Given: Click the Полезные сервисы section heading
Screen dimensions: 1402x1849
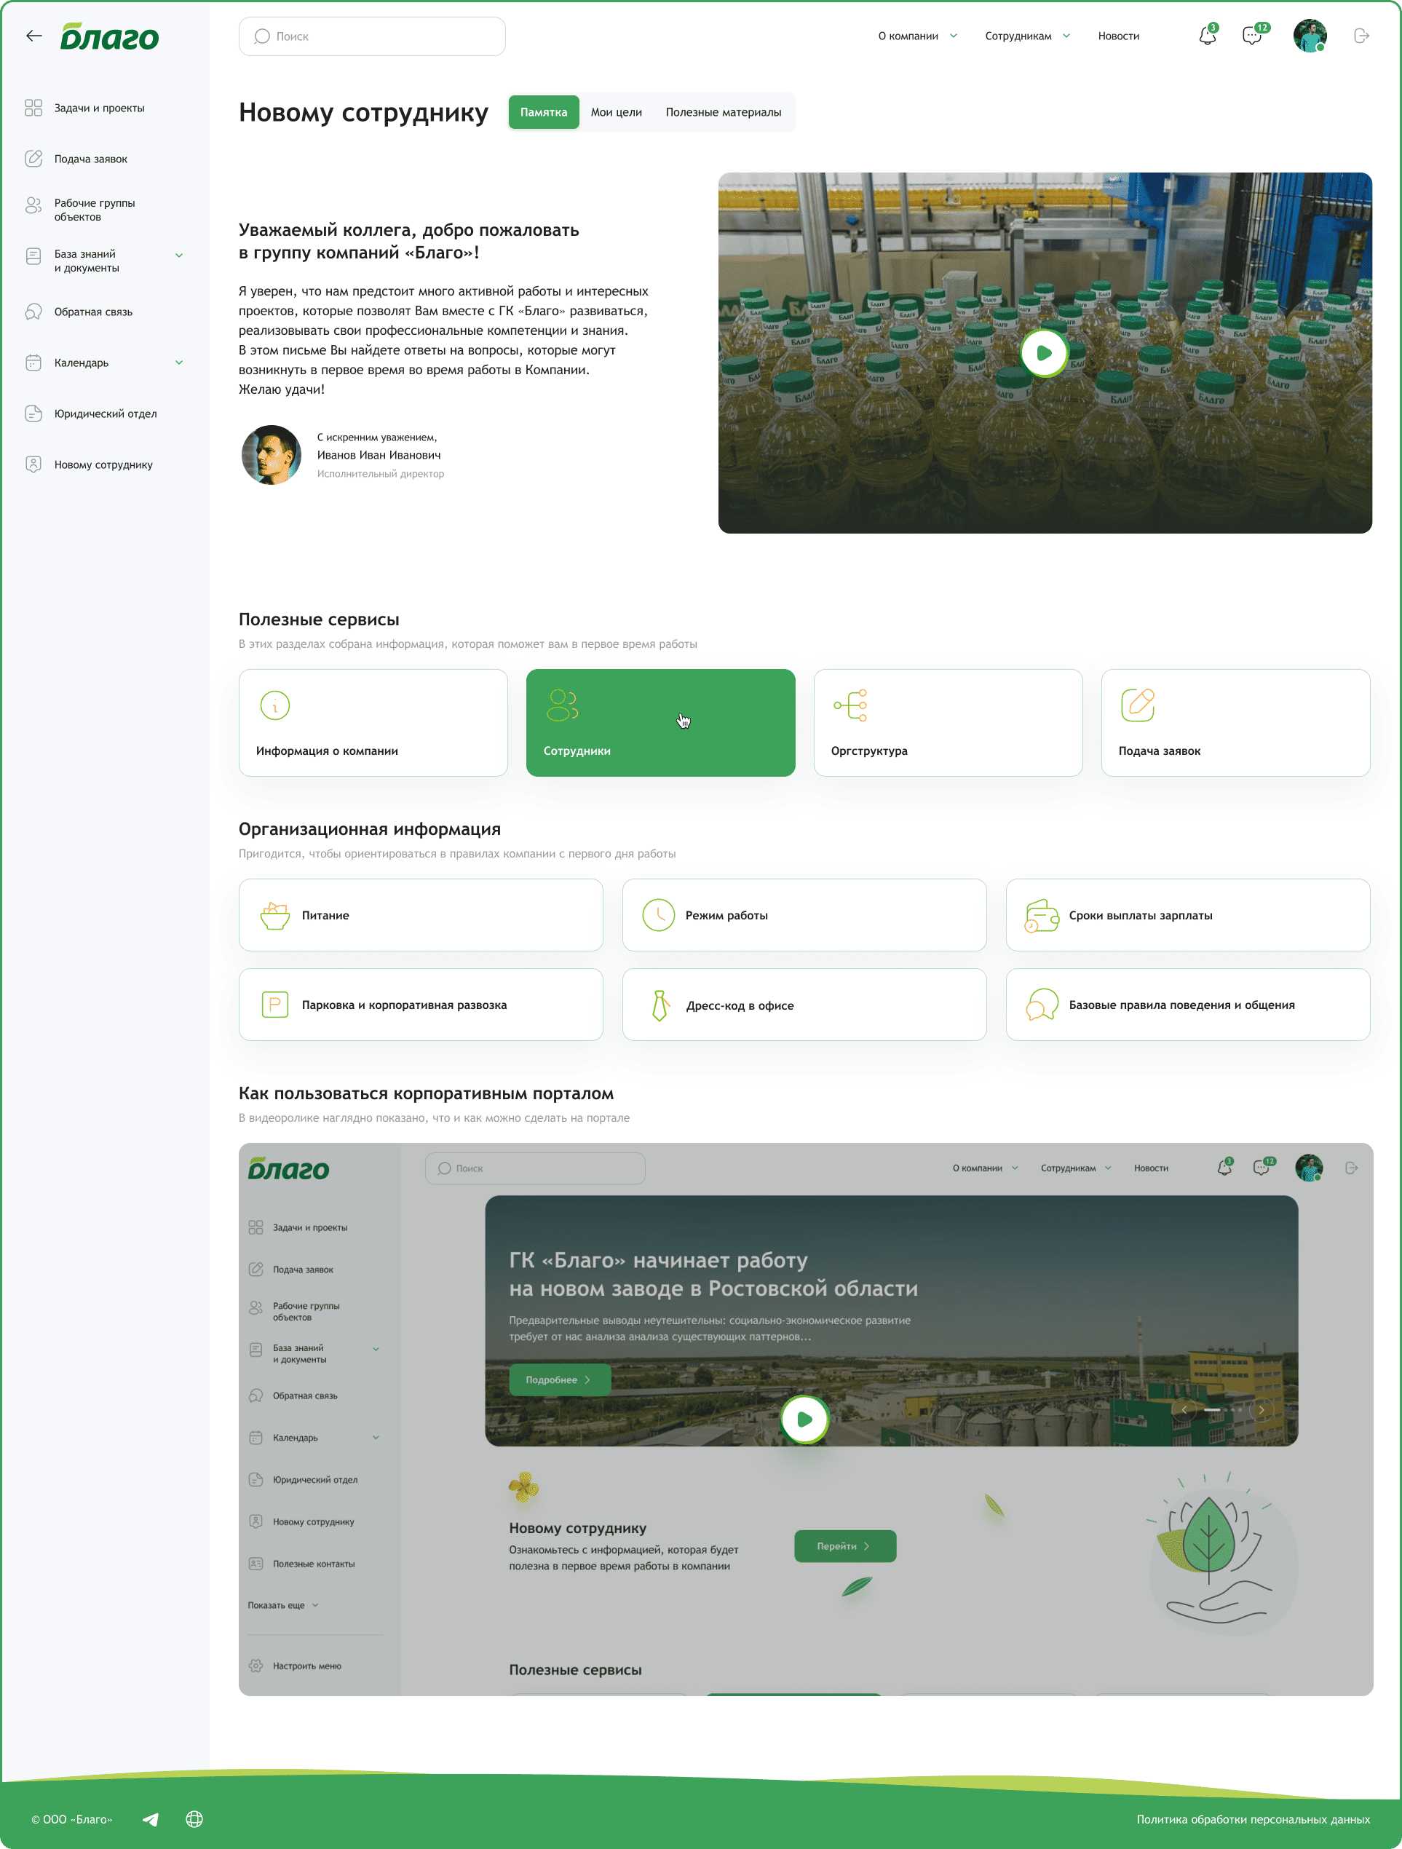Looking at the screenshot, I should (319, 619).
